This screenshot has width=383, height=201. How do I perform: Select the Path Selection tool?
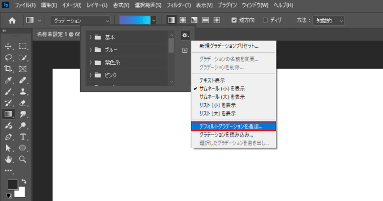coord(8,148)
